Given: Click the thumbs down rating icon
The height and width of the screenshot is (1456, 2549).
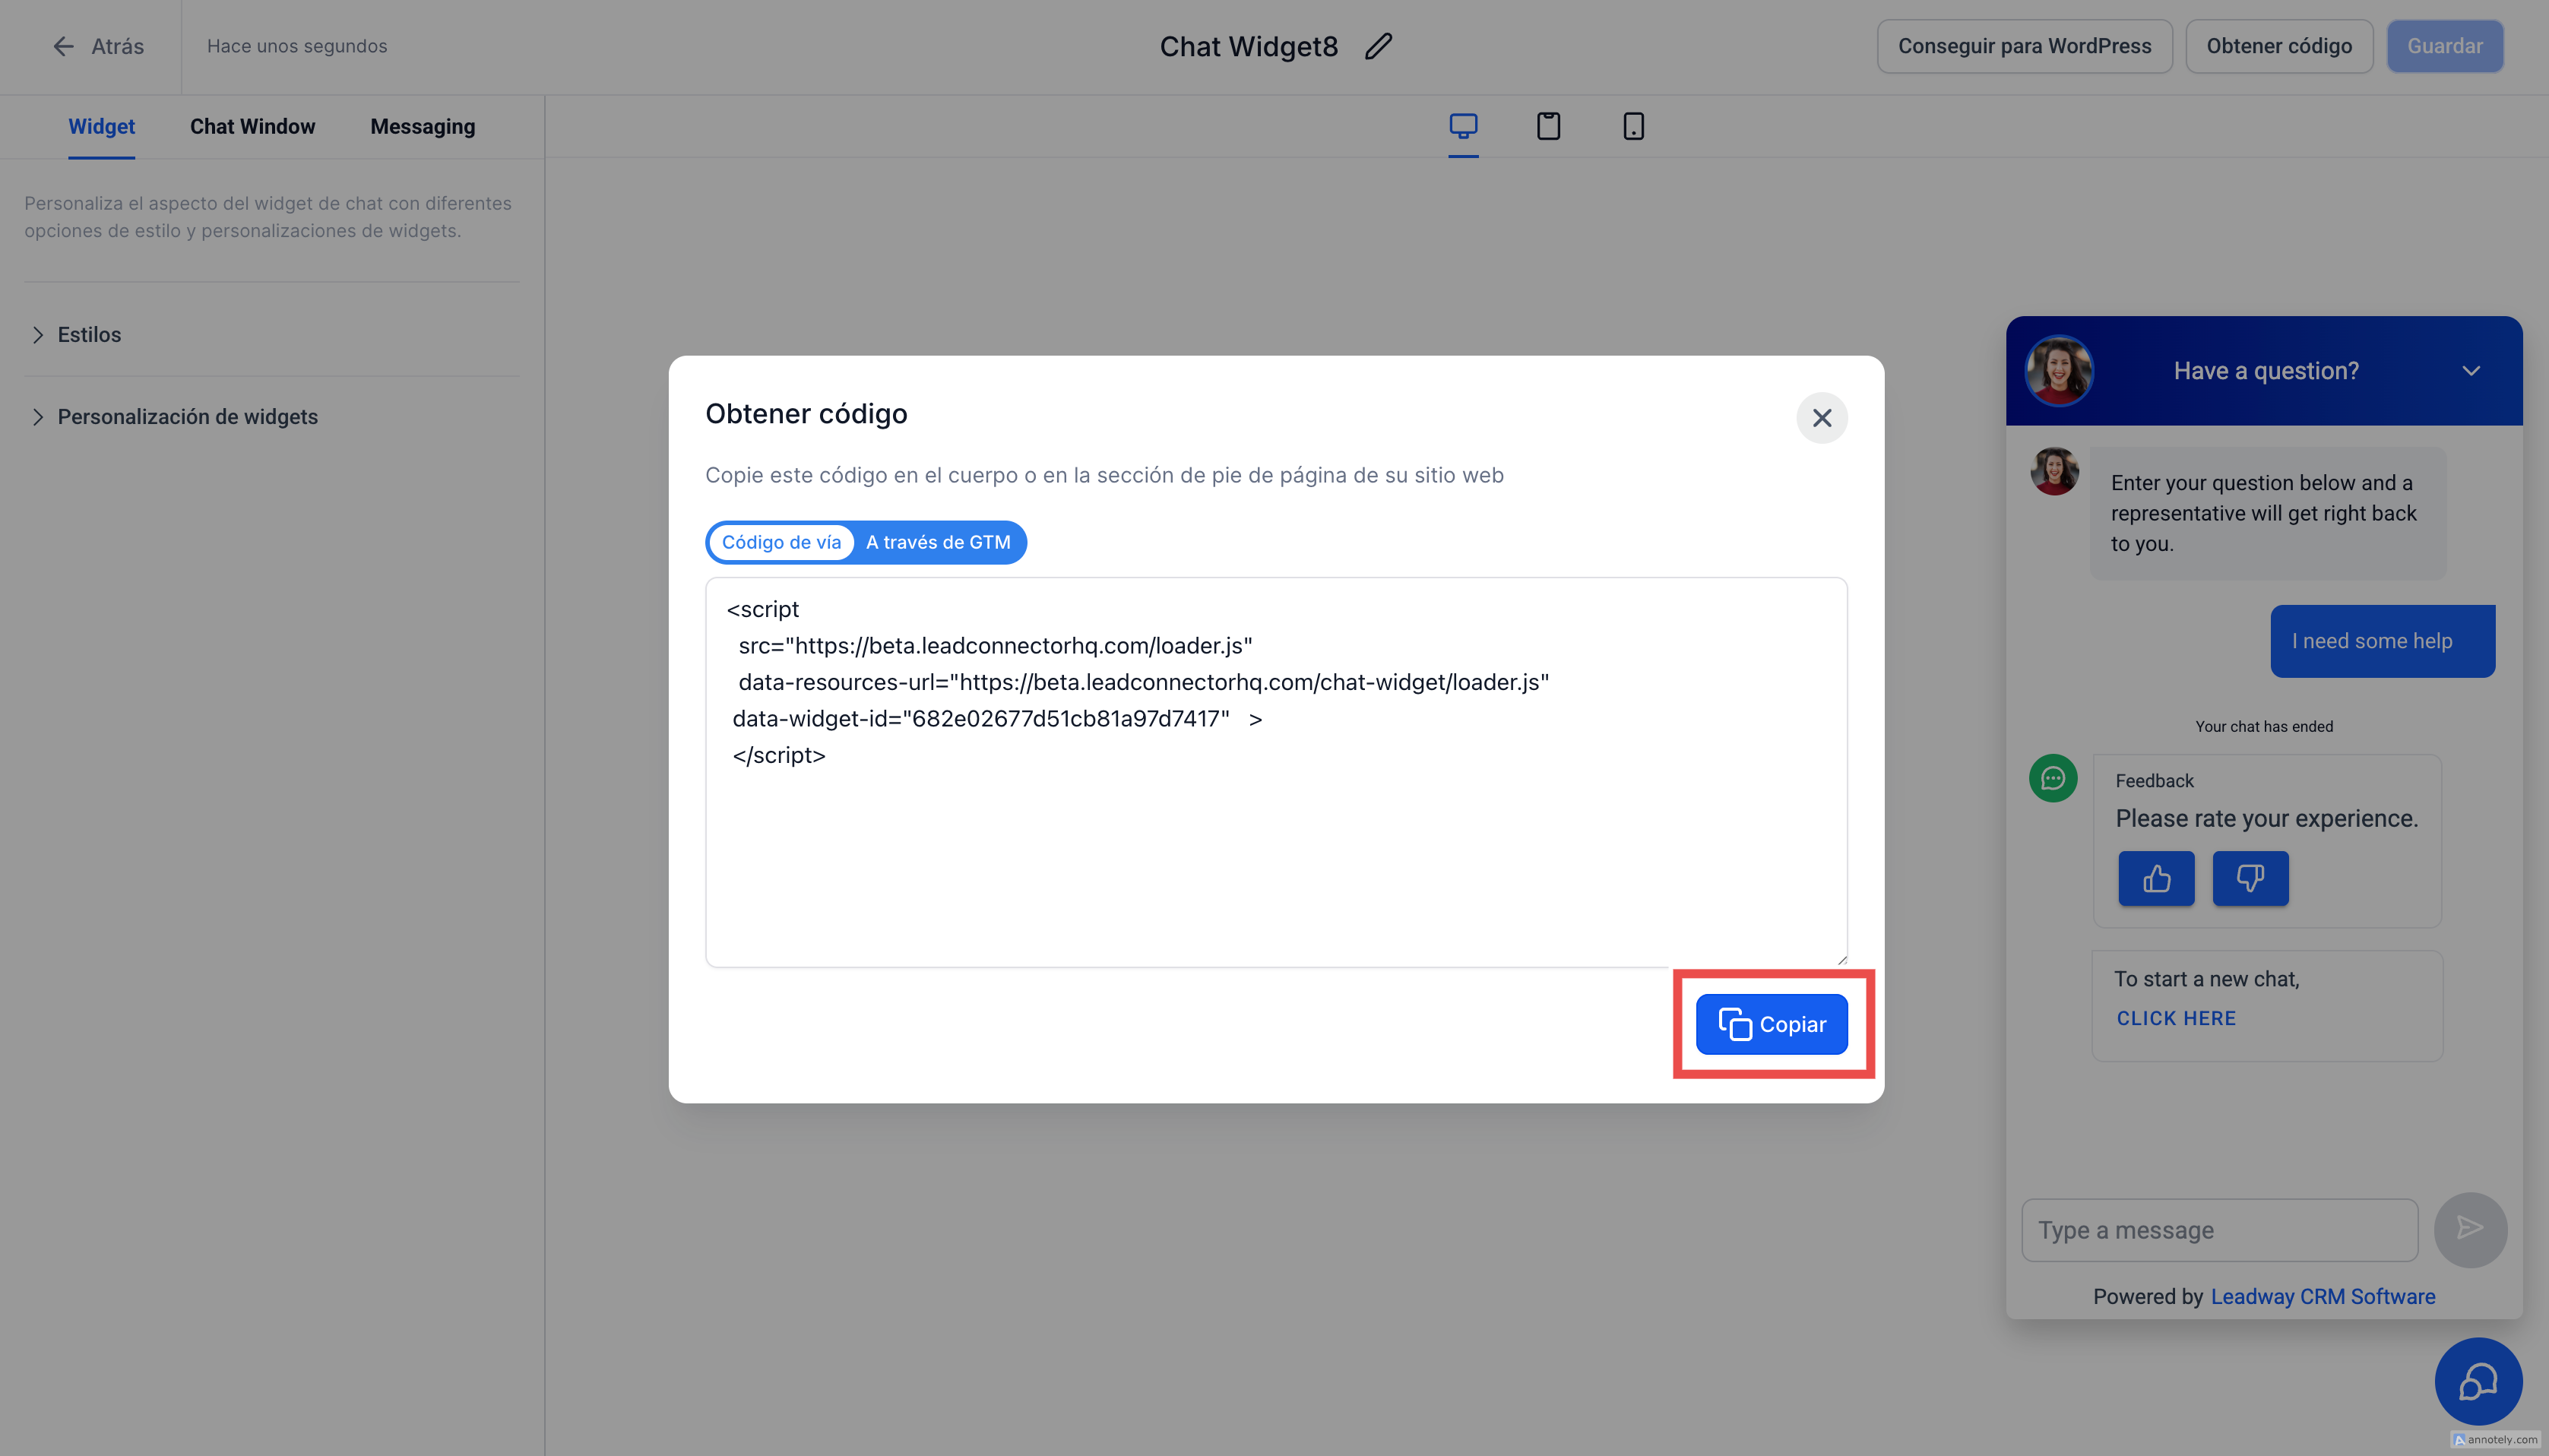Looking at the screenshot, I should coord(2250,879).
